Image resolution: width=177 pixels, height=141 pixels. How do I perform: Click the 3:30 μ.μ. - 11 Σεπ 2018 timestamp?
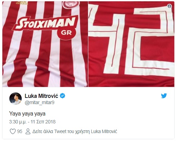(32, 122)
